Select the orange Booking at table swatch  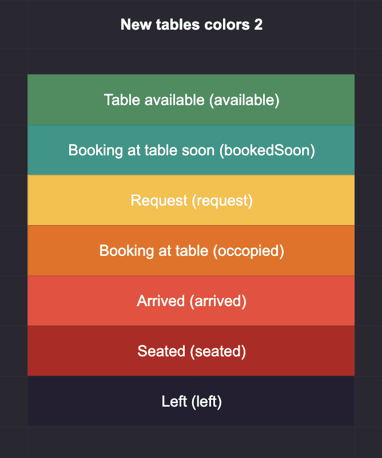coord(191,250)
